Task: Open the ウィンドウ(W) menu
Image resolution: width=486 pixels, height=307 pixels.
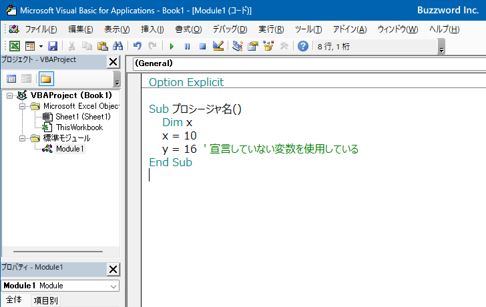Action: [398, 29]
